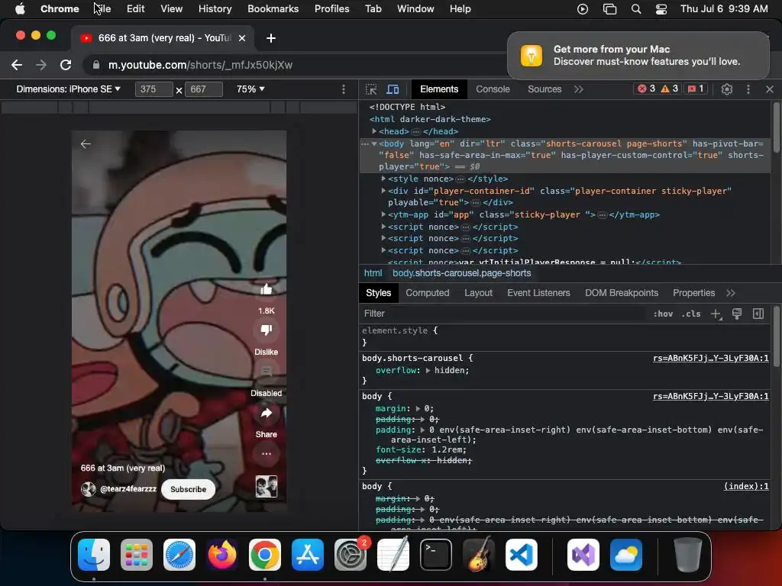Open the @tearz4fearzzz channel avatar
The height and width of the screenshot is (586, 782).
(x=89, y=489)
